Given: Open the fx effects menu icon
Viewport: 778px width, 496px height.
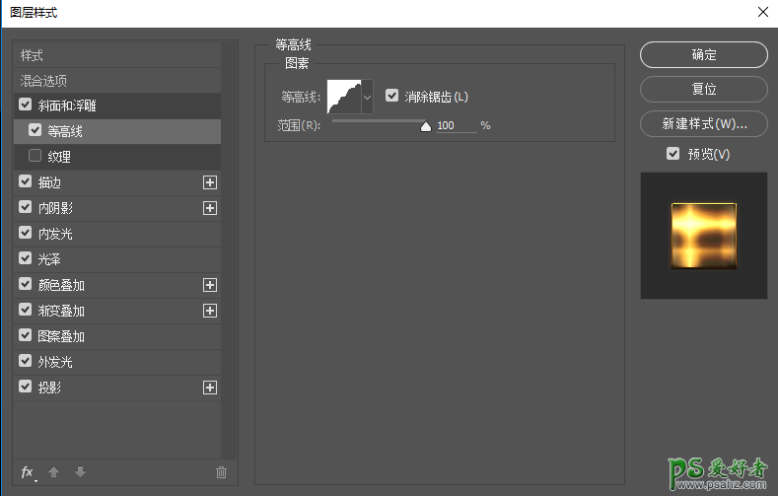Looking at the screenshot, I should (29, 472).
